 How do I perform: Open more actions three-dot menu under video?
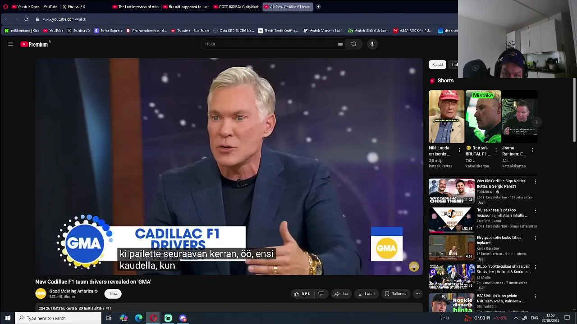pyautogui.click(x=417, y=294)
